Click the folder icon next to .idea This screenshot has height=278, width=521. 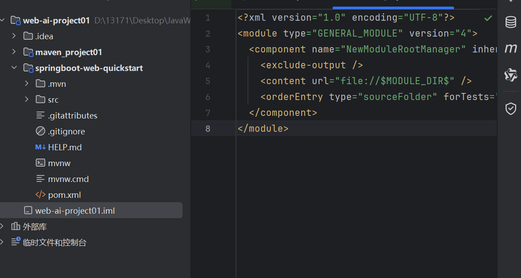(x=28, y=36)
